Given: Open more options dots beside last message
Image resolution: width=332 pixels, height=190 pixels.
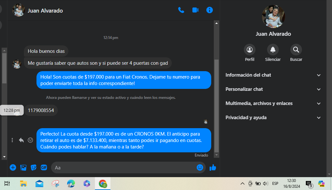Looking at the screenshot, I should 12,140.
